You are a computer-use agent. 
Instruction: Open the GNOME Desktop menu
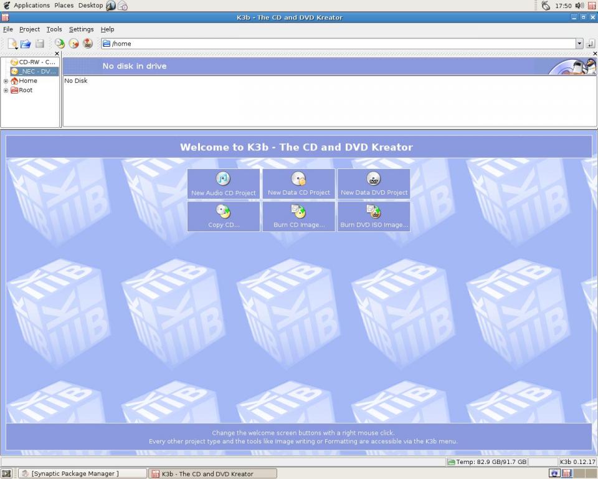click(90, 6)
